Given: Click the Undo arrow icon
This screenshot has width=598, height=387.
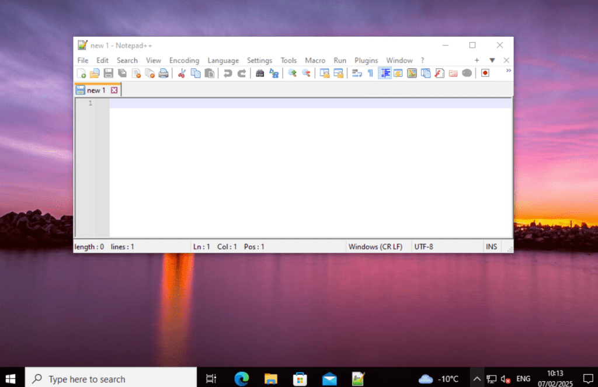Looking at the screenshot, I should [228, 73].
